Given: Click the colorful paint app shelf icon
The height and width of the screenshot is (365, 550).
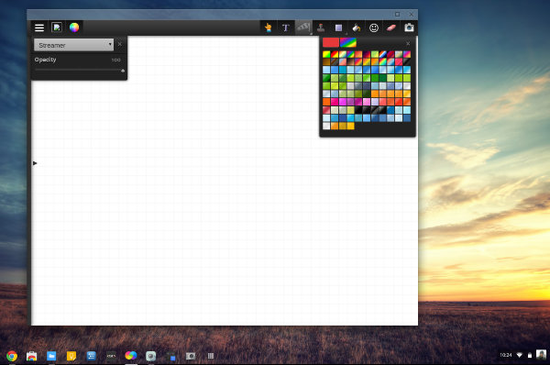Looking at the screenshot, I should click(x=131, y=356).
